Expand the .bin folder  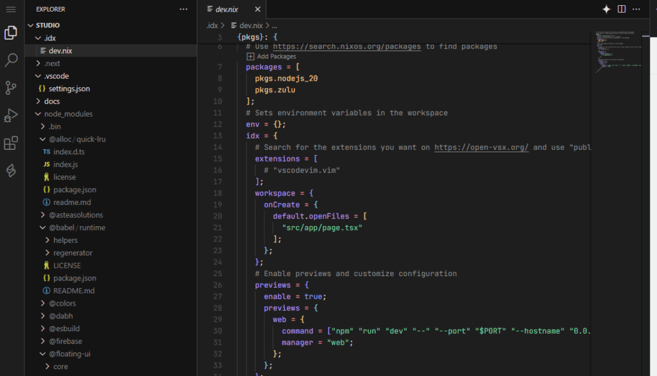coord(43,126)
